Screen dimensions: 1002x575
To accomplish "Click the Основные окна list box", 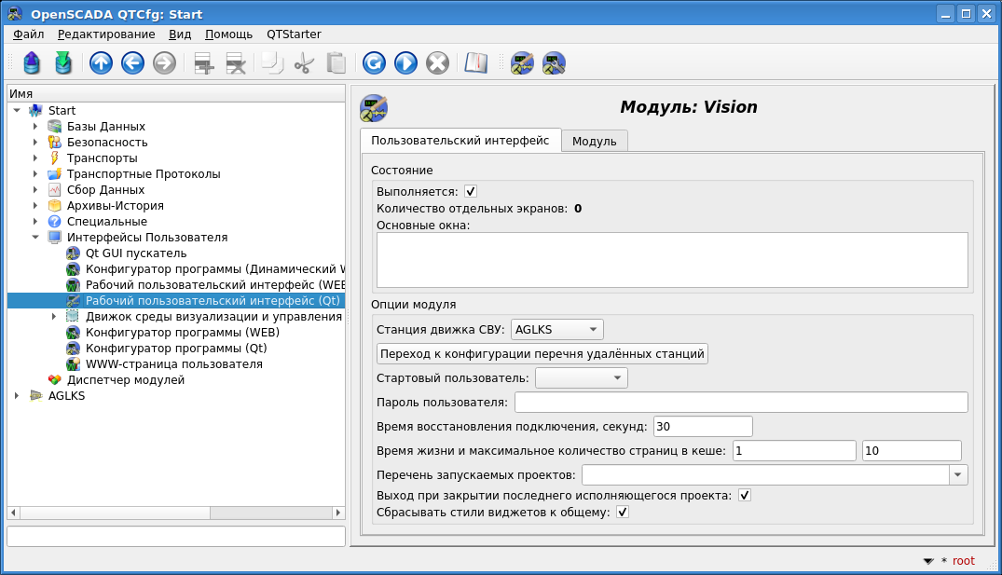I will point(672,260).
